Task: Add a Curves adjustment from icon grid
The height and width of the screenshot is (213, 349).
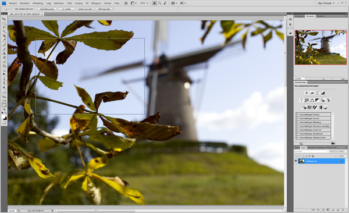Action: tap(318, 93)
